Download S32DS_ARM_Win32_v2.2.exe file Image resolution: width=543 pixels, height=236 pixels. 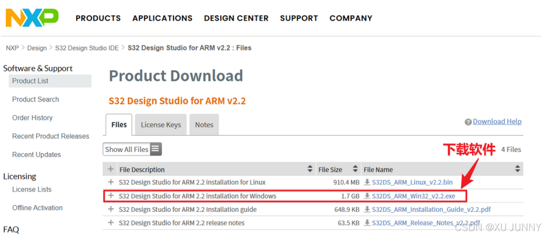tap(413, 196)
